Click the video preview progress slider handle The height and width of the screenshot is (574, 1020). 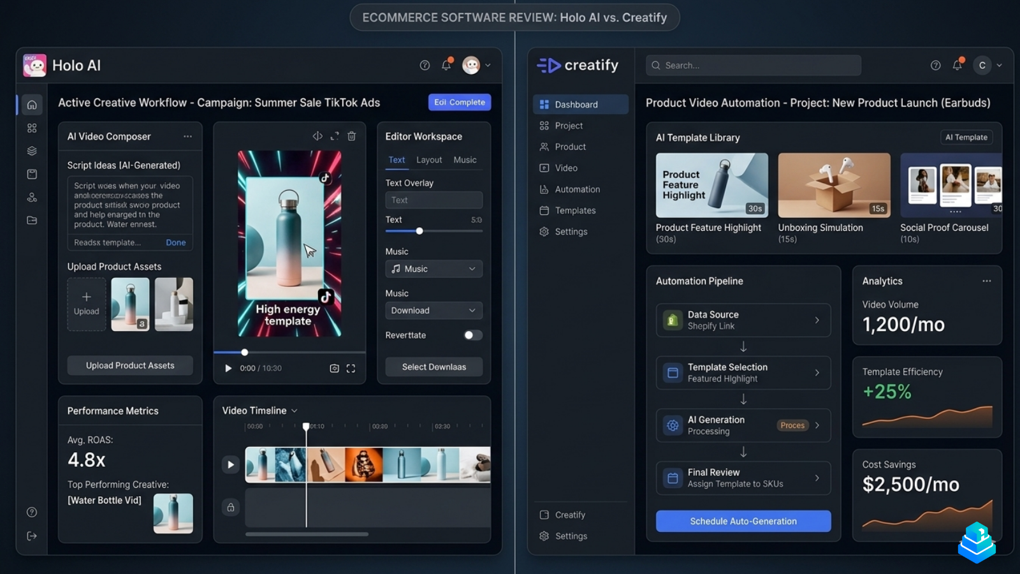tap(244, 352)
